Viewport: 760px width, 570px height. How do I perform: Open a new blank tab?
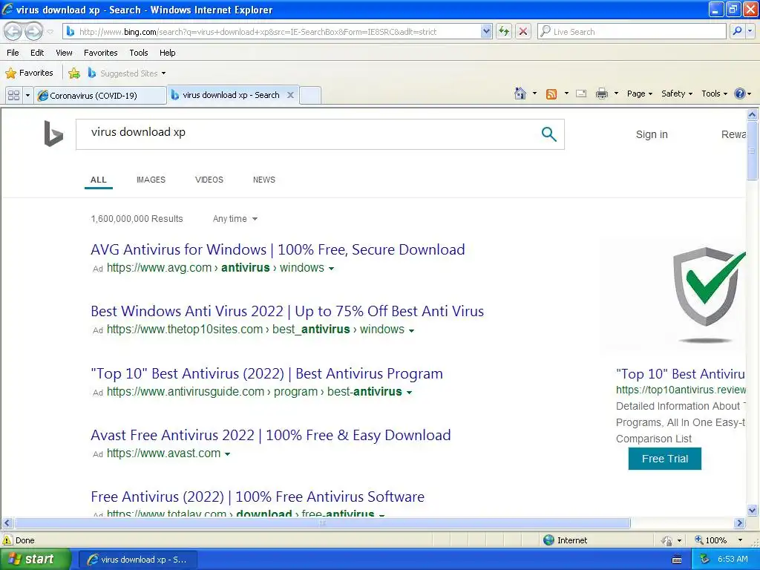pos(310,95)
